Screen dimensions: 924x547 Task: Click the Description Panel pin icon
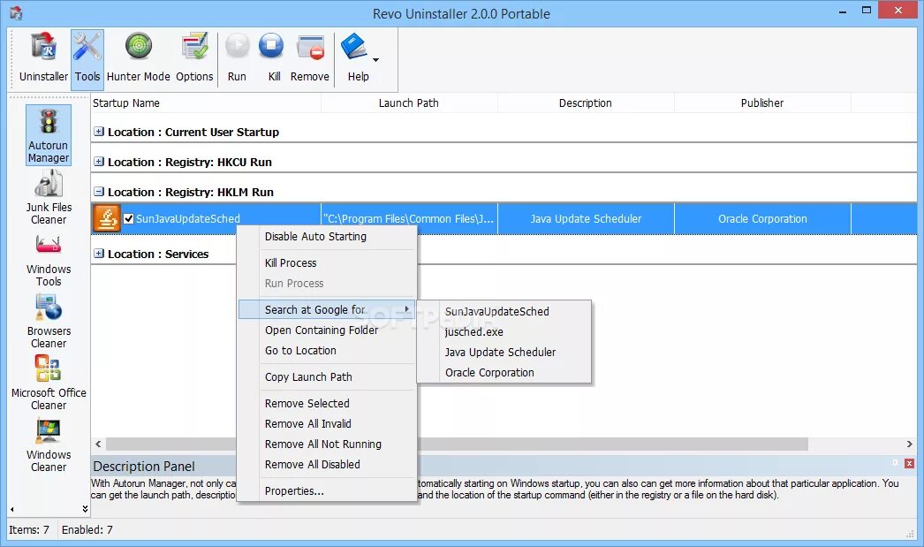pyautogui.click(x=895, y=464)
